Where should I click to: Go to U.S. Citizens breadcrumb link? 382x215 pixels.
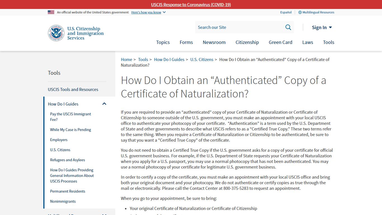202,59
